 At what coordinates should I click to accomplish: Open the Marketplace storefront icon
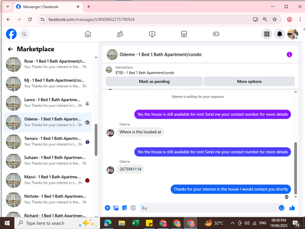coord(184,34)
